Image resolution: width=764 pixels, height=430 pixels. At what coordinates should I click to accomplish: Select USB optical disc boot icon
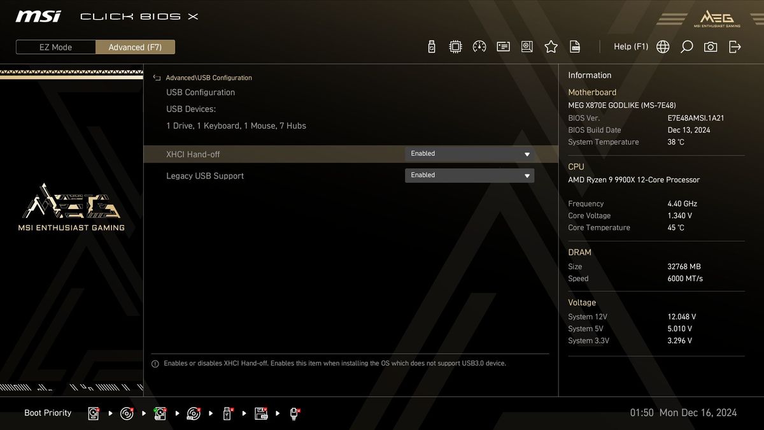click(194, 413)
